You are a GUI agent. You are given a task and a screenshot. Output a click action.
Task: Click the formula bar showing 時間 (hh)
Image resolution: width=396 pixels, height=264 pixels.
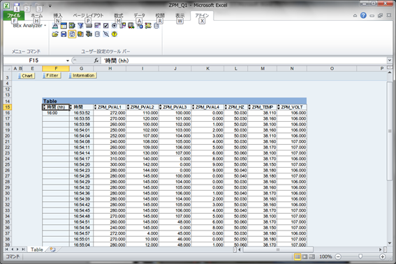pos(244,61)
